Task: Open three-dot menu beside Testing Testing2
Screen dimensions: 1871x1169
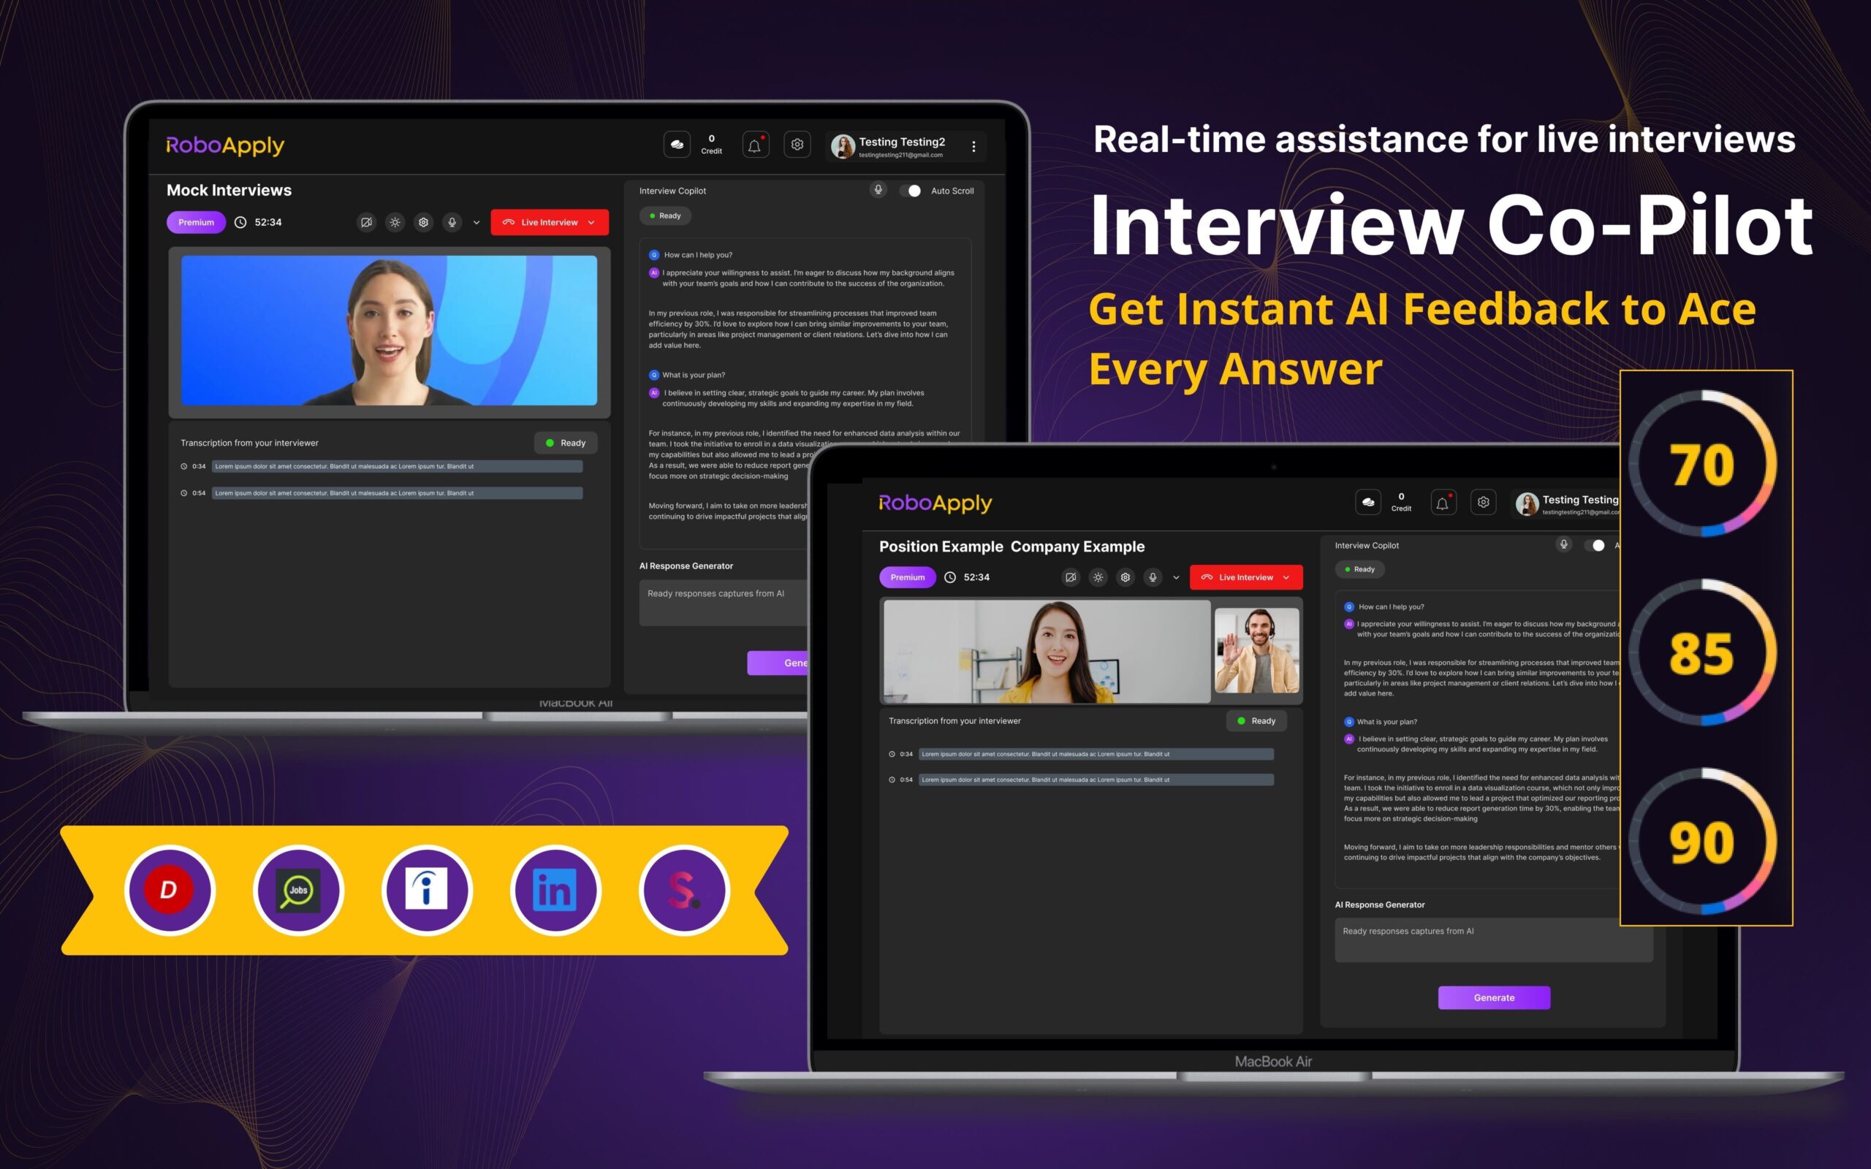Action: [x=974, y=146]
